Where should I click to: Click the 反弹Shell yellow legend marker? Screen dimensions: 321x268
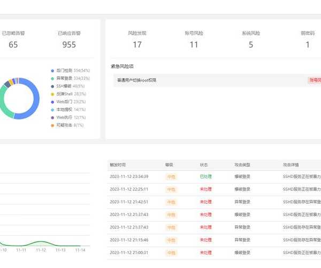point(52,94)
